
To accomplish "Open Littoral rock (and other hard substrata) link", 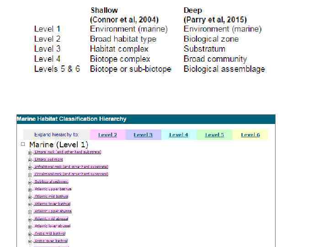I will [x=68, y=152].
